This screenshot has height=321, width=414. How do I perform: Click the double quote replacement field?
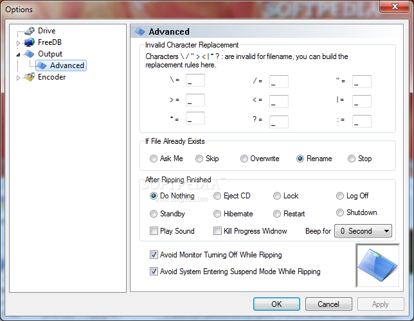click(x=362, y=82)
